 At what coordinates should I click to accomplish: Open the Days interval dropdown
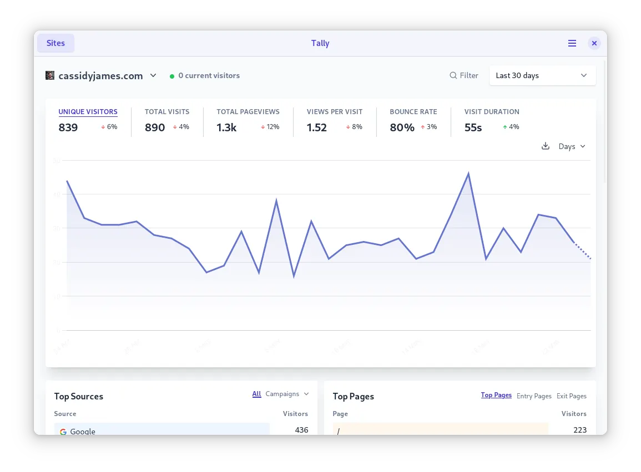pyautogui.click(x=572, y=146)
